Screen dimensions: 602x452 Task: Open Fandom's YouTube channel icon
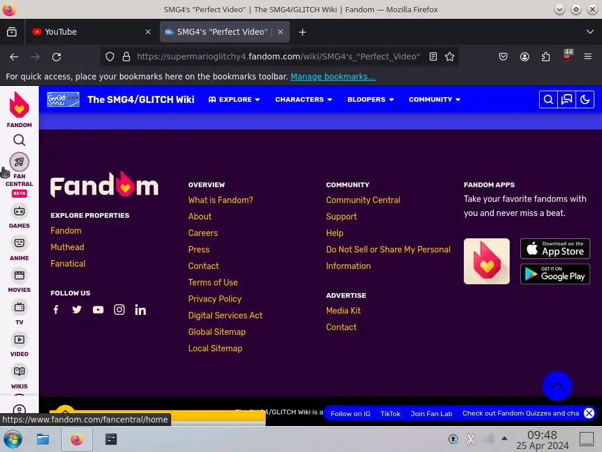[x=98, y=310]
